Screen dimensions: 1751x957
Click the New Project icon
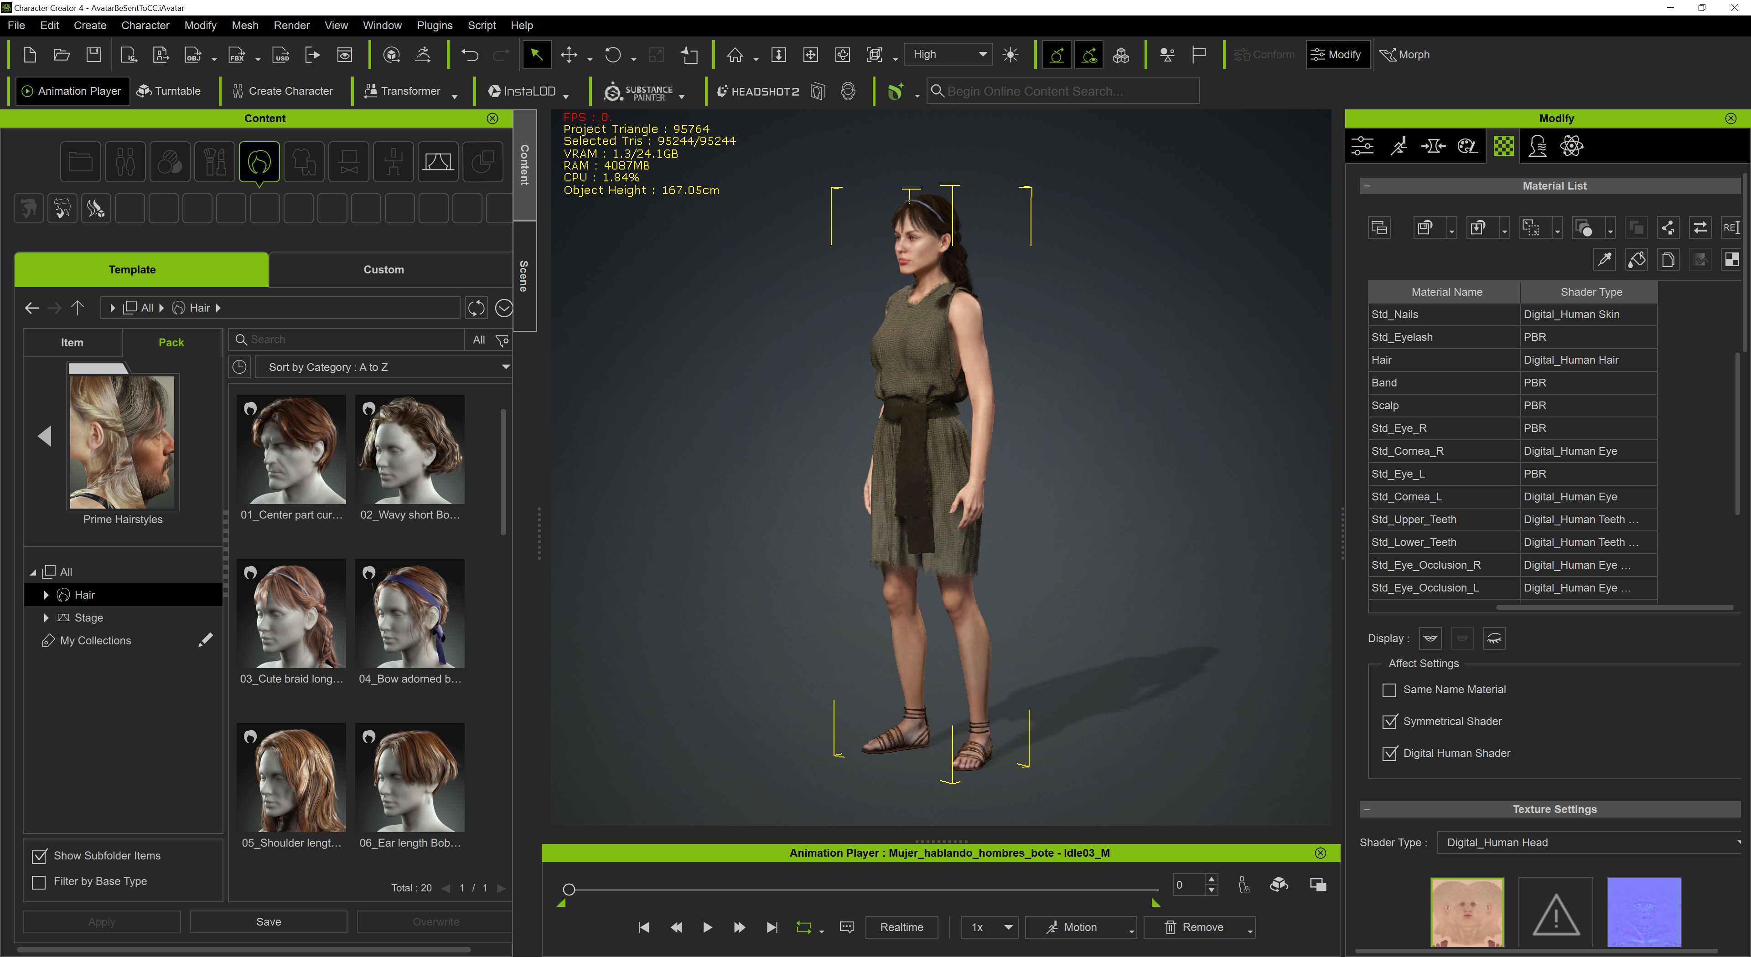pyautogui.click(x=29, y=54)
